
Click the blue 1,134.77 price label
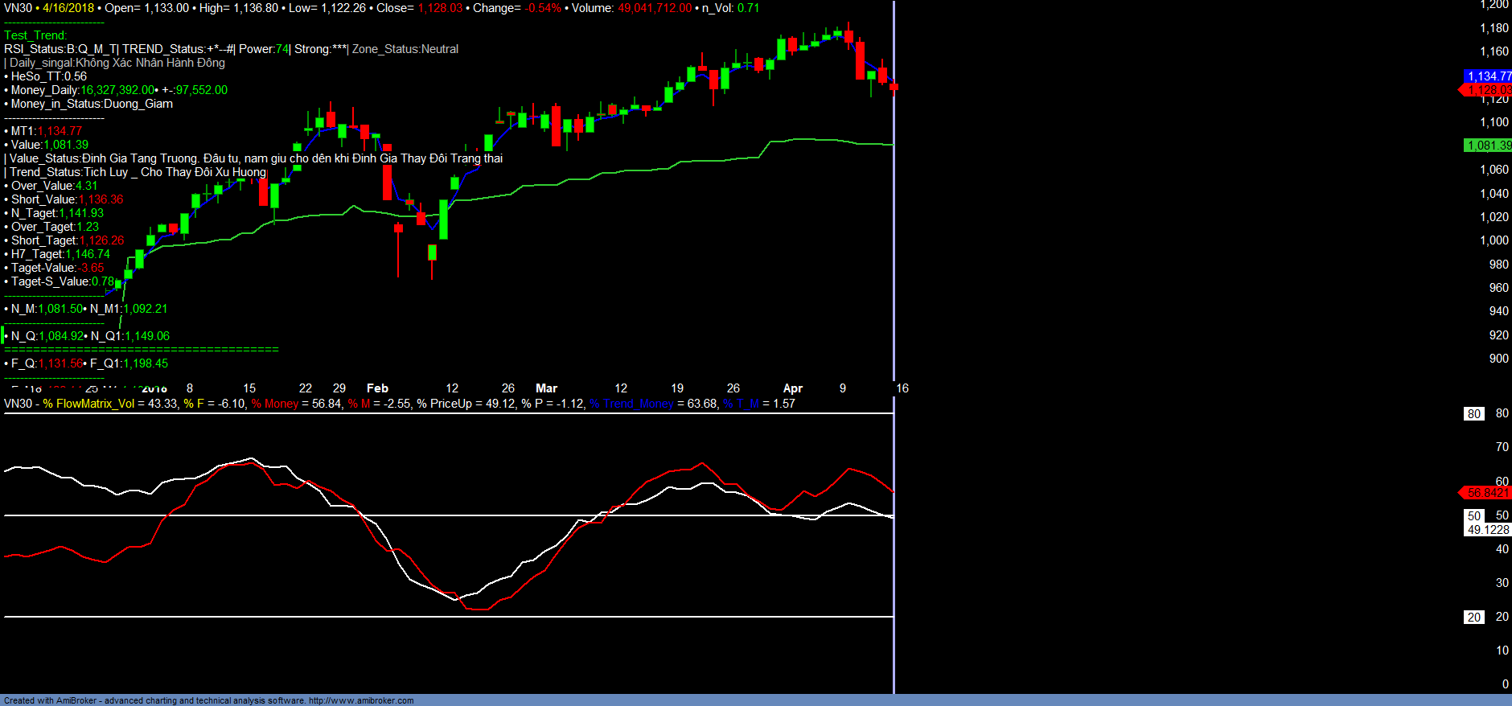1488,76
